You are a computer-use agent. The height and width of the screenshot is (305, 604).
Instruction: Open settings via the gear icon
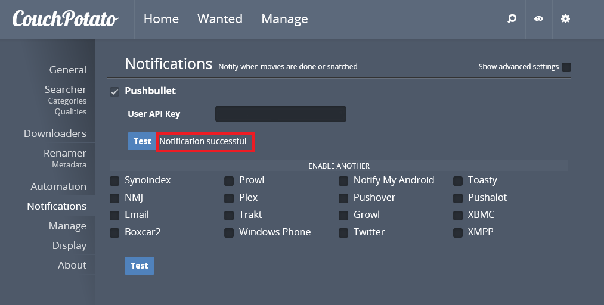click(x=565, y=19)
